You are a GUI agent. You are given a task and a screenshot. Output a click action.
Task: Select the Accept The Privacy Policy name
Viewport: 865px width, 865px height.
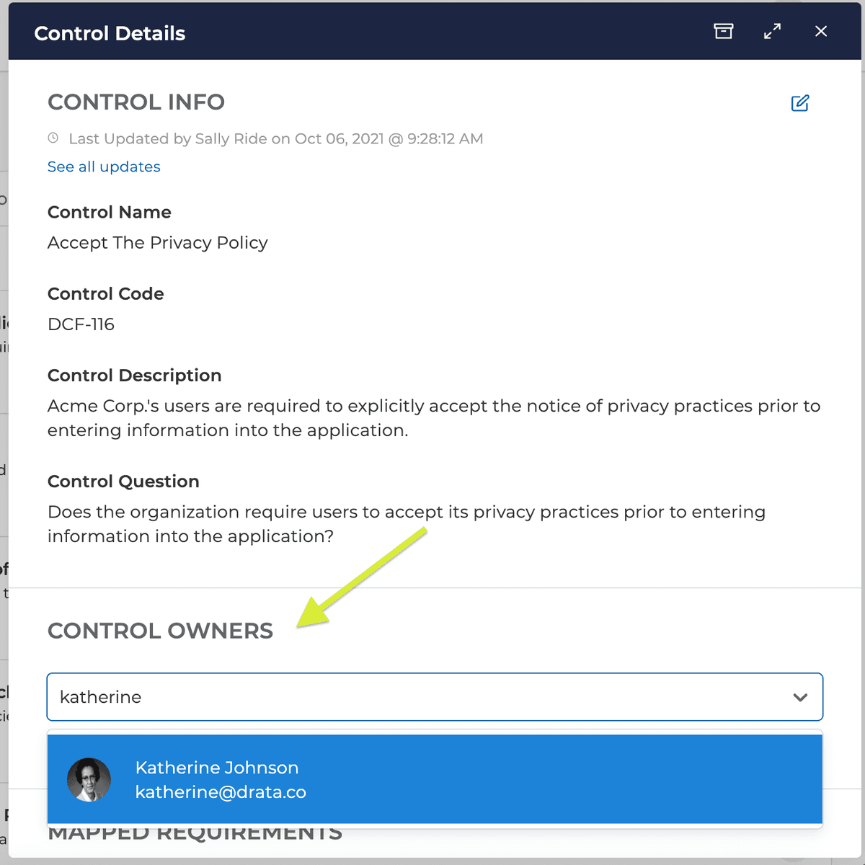[158, 243]
